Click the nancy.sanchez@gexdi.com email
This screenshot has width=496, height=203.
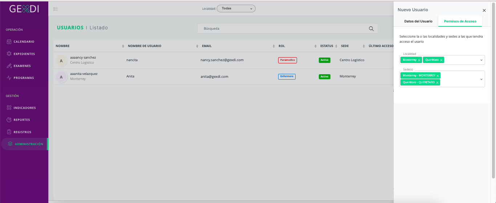[x=223, y=60]
